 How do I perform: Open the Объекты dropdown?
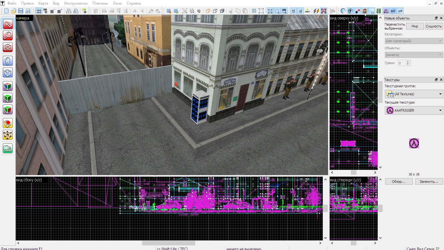(x=414, y=55)
